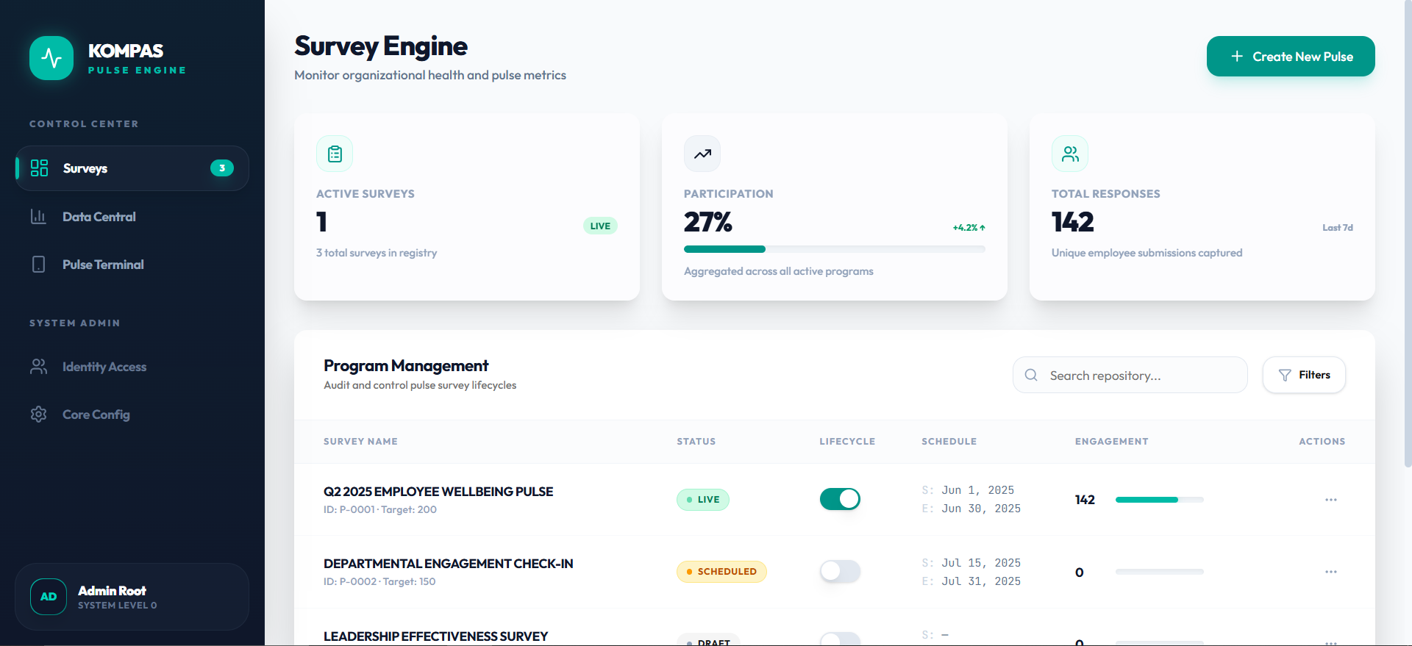Click the Data Central bar chart icon

click(38, 217)
